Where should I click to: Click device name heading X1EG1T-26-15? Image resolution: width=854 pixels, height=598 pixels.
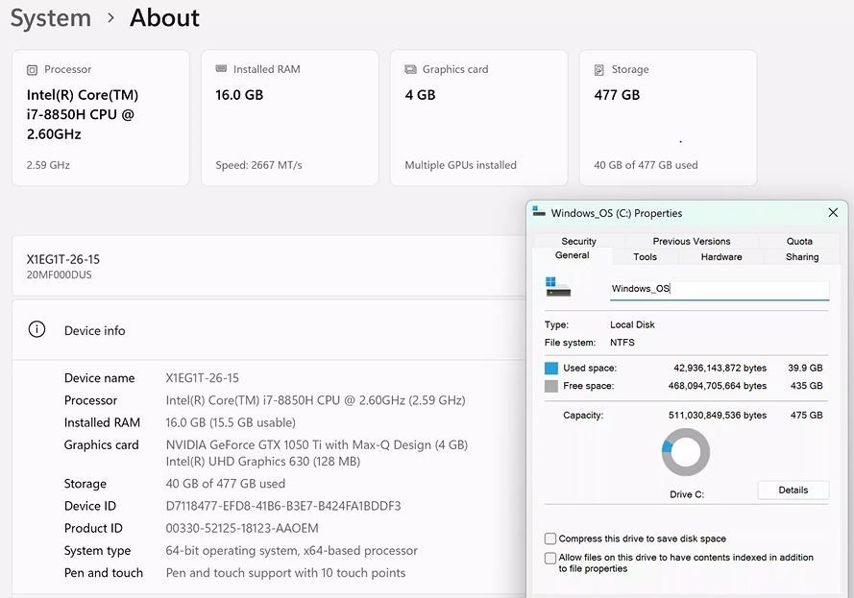[x=63, y=259]
